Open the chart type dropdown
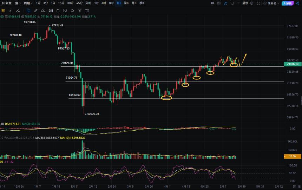The width and height of the screenshot is (302, 190). pyautogui.click(x=18, y=3)
